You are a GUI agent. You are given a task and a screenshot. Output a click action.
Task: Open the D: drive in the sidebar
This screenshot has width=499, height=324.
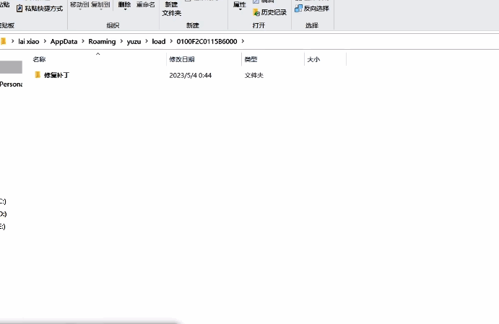click(3, 214)
